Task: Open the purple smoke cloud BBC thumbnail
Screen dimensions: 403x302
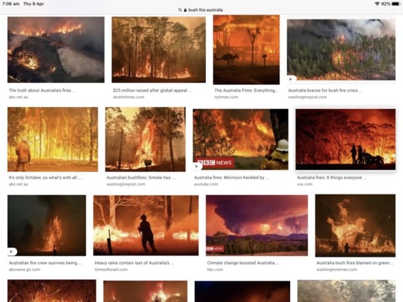Action: tap(257, 225)
